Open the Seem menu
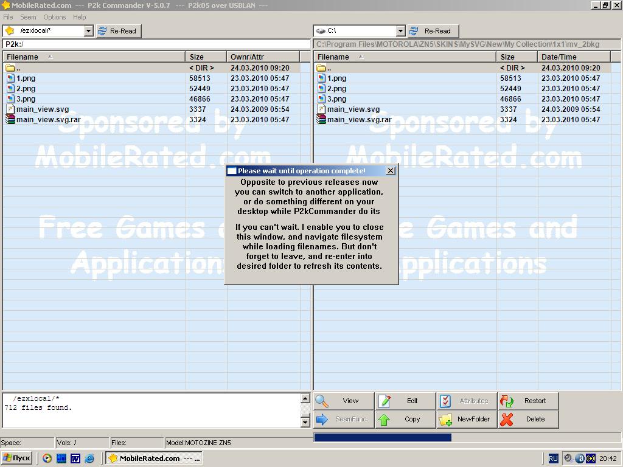 point(28,17)
